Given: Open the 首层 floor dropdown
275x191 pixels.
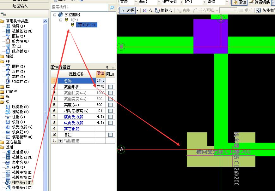Looking at the screenshot, I should point(136,2).
